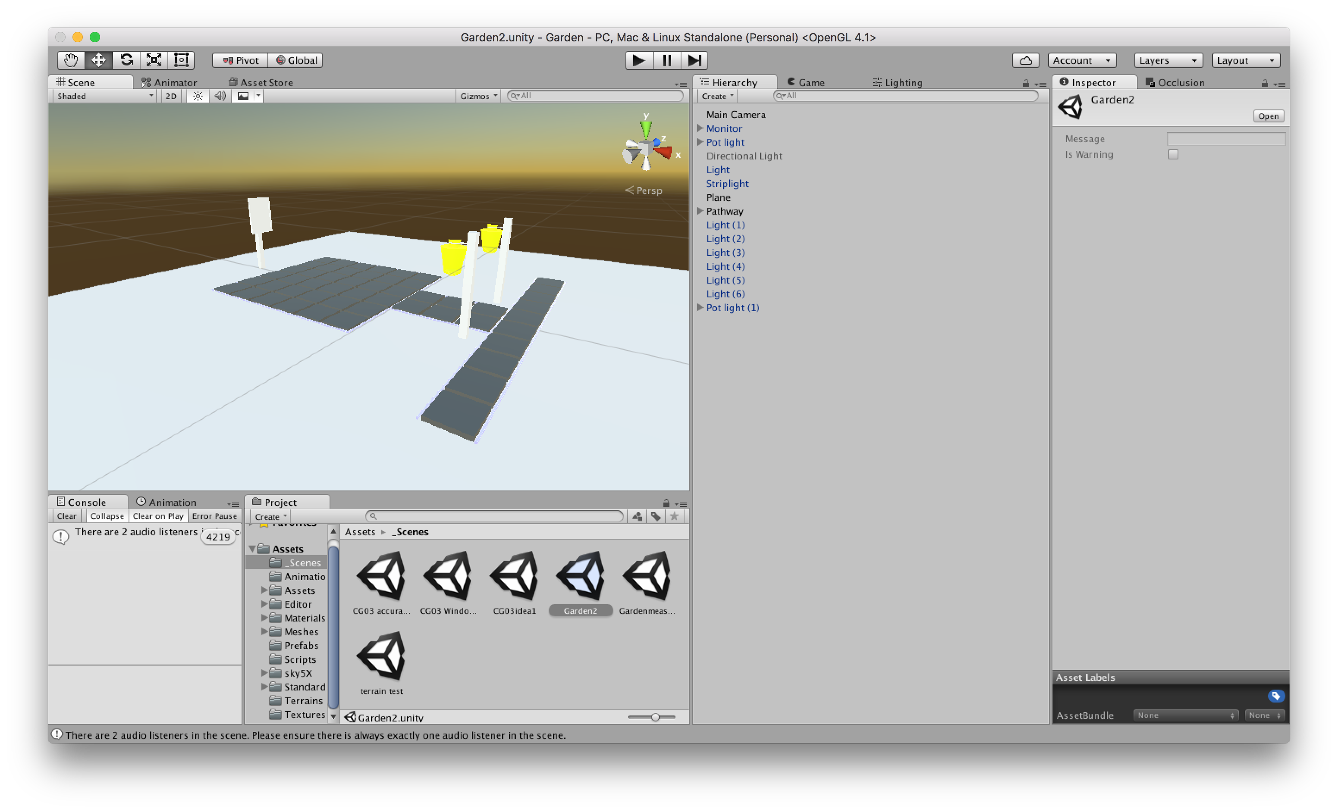Toggle Error Pause in Console
This screenshot has height=812, width=1338.
[214, 516]
